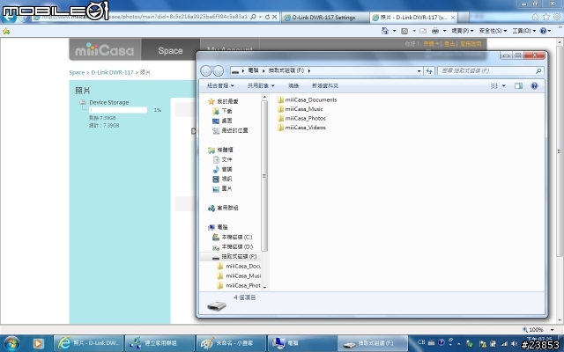Click browser print icon

(434, 31)
